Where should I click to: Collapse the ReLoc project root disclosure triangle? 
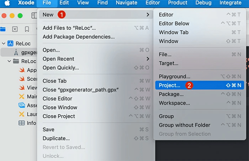(x=4, y=43)
